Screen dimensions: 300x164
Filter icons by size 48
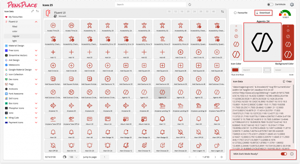[x=213, y=12]
